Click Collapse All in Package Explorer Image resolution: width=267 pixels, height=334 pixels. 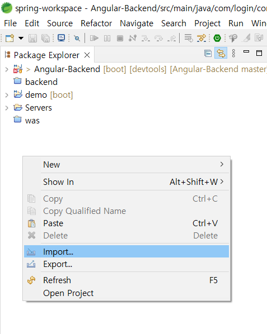pyautogui.click(x=208, y=53)
